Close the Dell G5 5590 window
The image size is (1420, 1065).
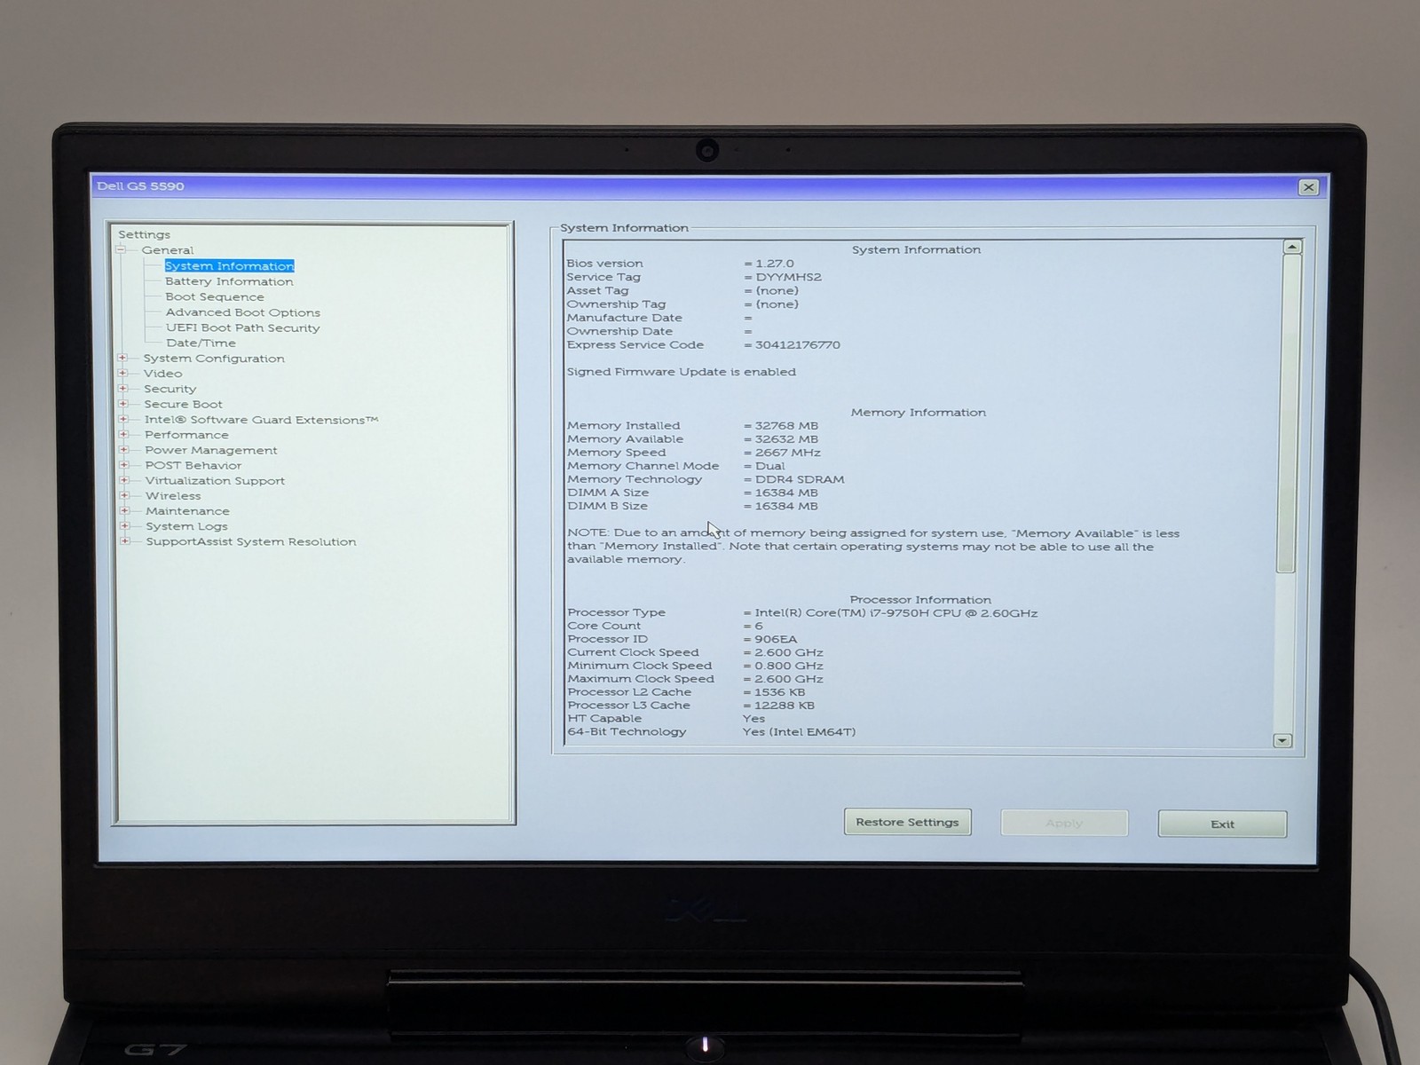[x=1308, y=187]
